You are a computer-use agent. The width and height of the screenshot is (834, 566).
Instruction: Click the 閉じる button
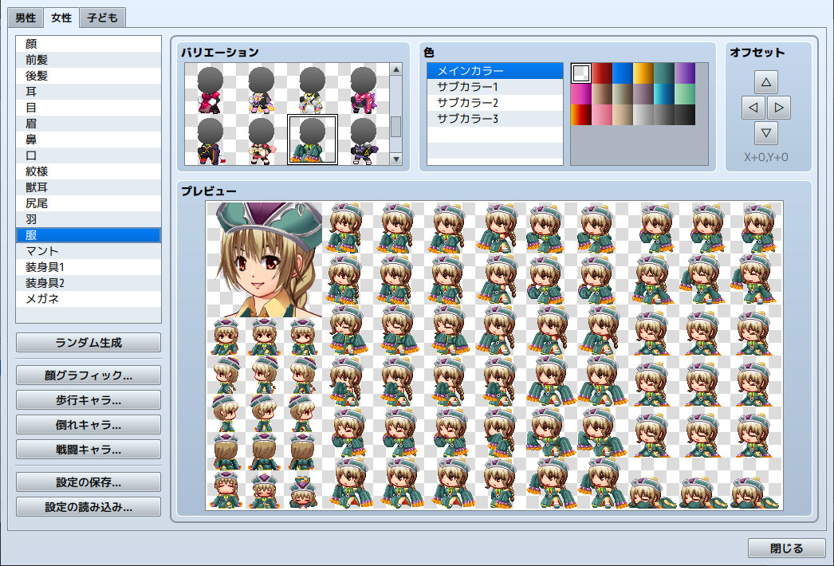785,548
